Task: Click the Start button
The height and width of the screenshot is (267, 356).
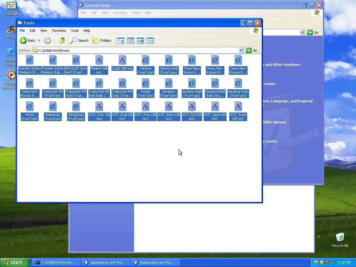Action: tap(15, 262)
